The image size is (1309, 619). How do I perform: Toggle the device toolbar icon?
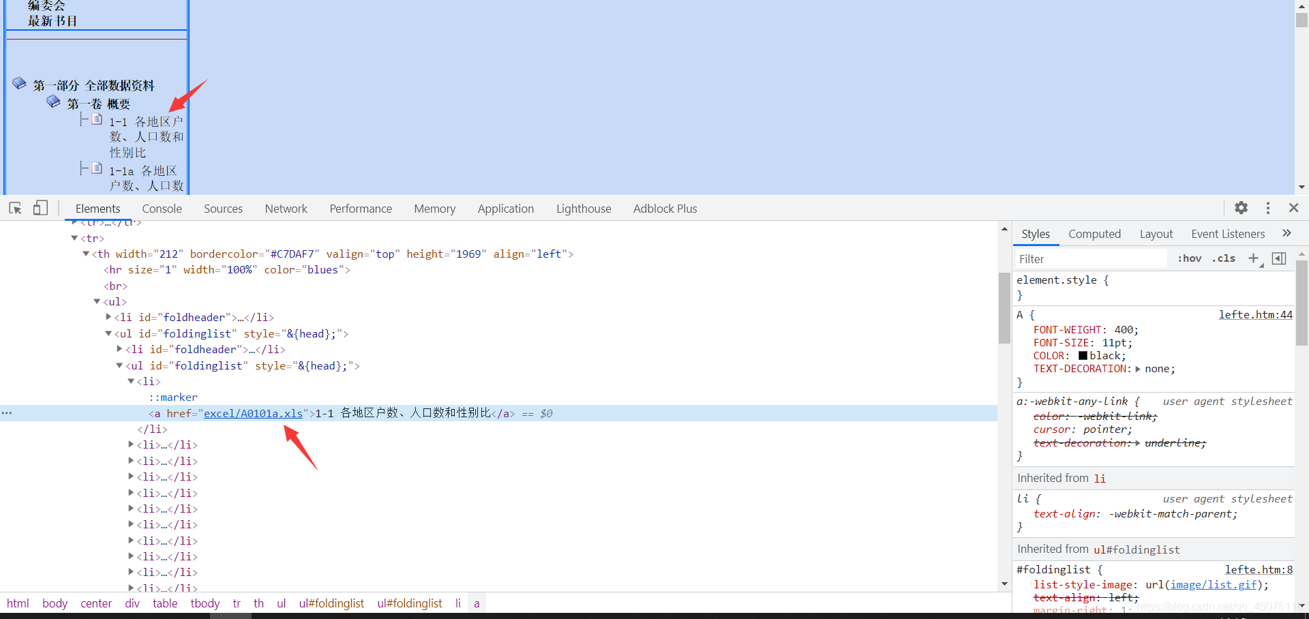point(41,208)
